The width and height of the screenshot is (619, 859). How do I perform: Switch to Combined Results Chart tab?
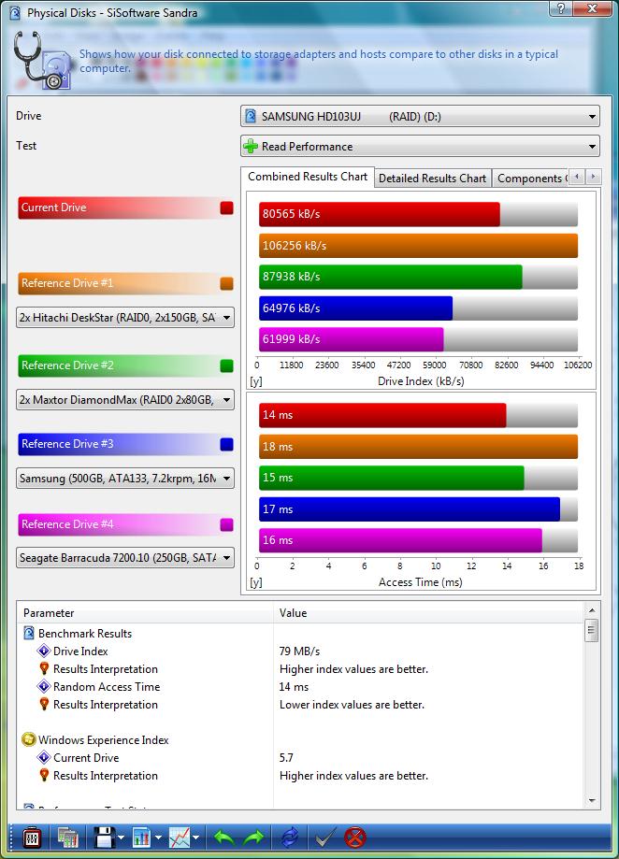(308, 177)
